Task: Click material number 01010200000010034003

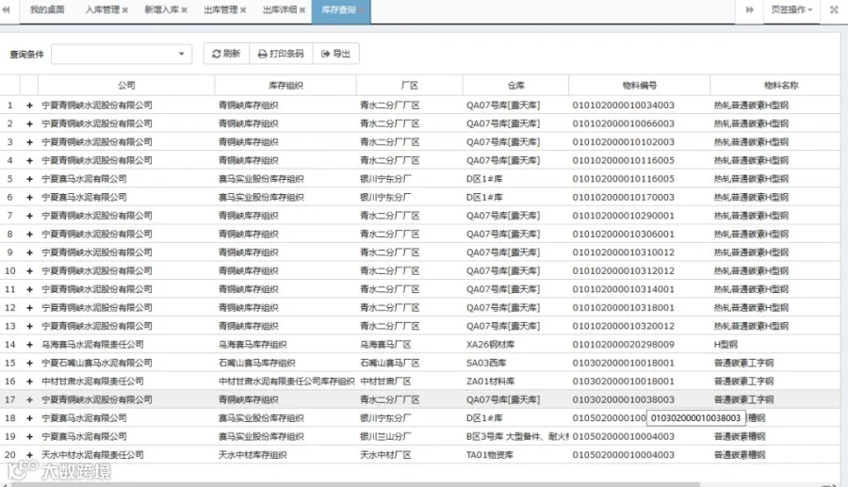Action: (623, 106)
